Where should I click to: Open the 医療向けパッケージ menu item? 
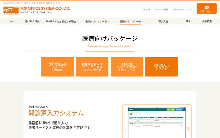[x=130, y=21]
